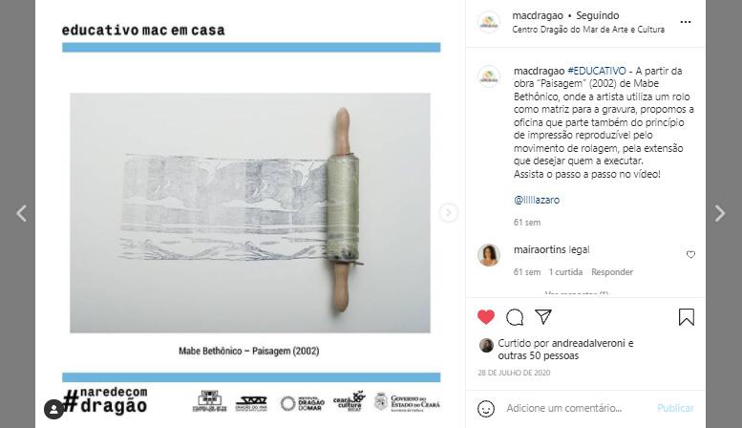Open mairaortins commenter avatar
The height and width of the screenshot is (428, 742).
click(489, 255)
